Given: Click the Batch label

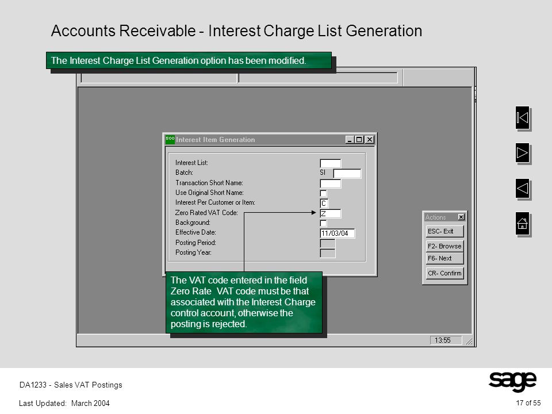Looking at the screenshot, I should [184, 172].
